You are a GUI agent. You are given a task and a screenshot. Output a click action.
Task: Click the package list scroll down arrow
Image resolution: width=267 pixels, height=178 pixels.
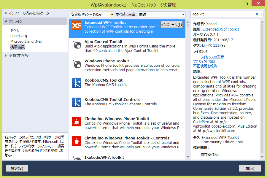click(188, 157)
